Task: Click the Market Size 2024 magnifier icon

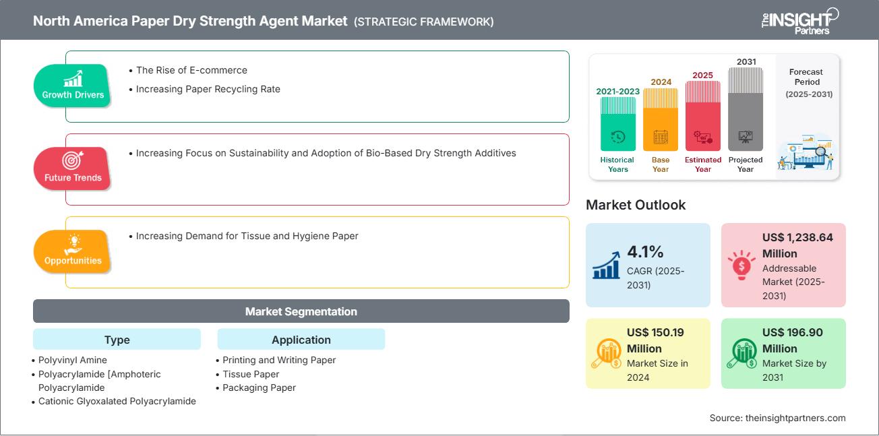Action: (x=606, y=354)
